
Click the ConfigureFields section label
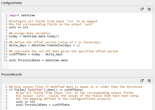coord(11,3)
